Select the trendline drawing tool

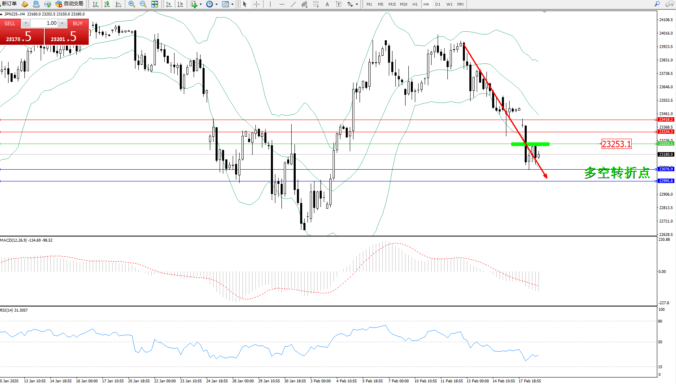pyautogui.click(x=293, y=4)
